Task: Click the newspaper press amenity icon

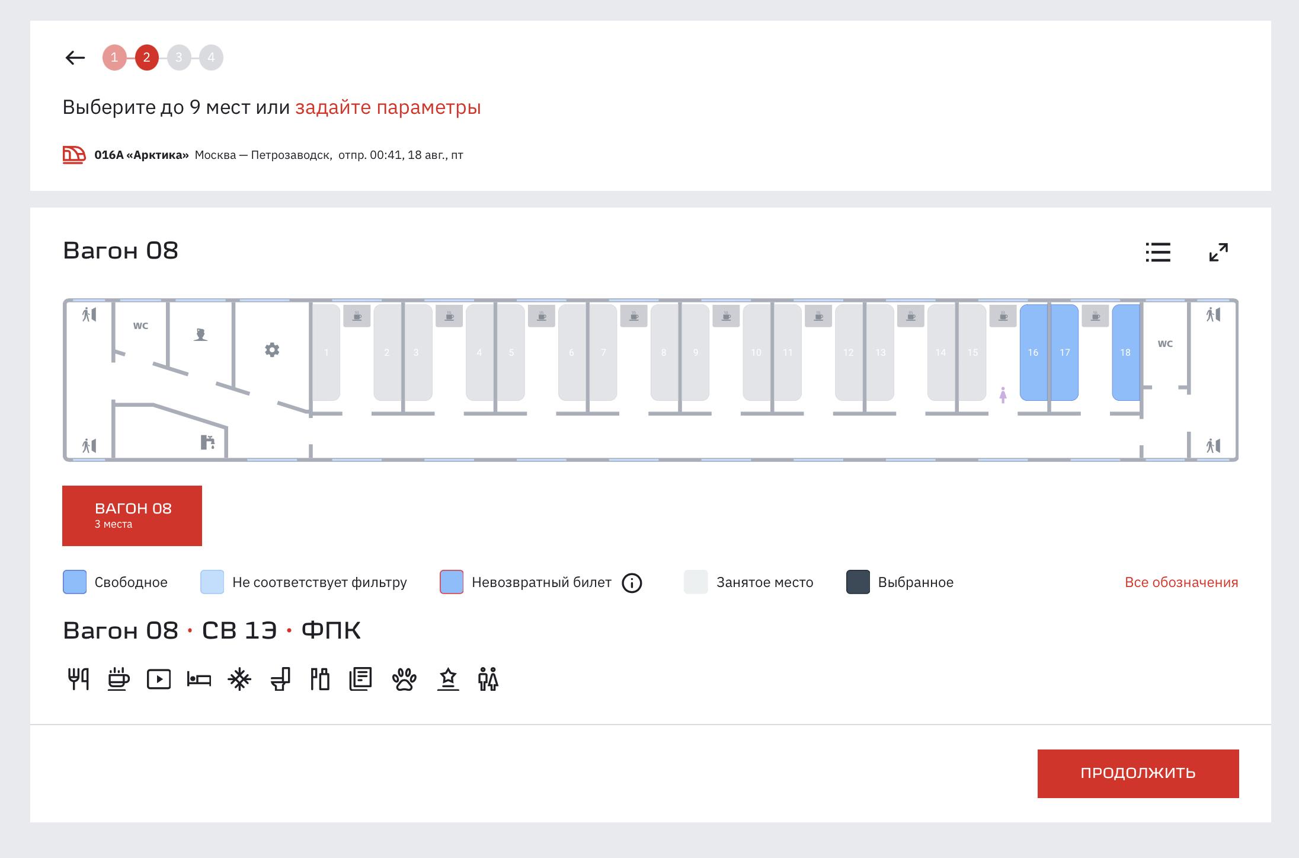Action: [360, 679]
